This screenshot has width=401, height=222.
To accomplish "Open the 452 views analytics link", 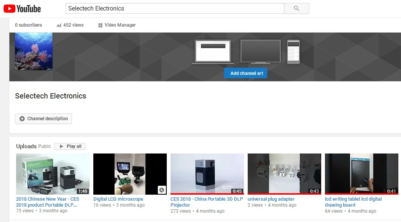I will [70, 25].
